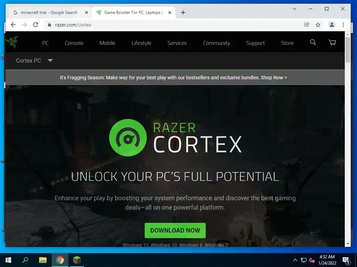Open the Chrome profile avatar
The width and height of the screenshot is (357, 267).
332,25
